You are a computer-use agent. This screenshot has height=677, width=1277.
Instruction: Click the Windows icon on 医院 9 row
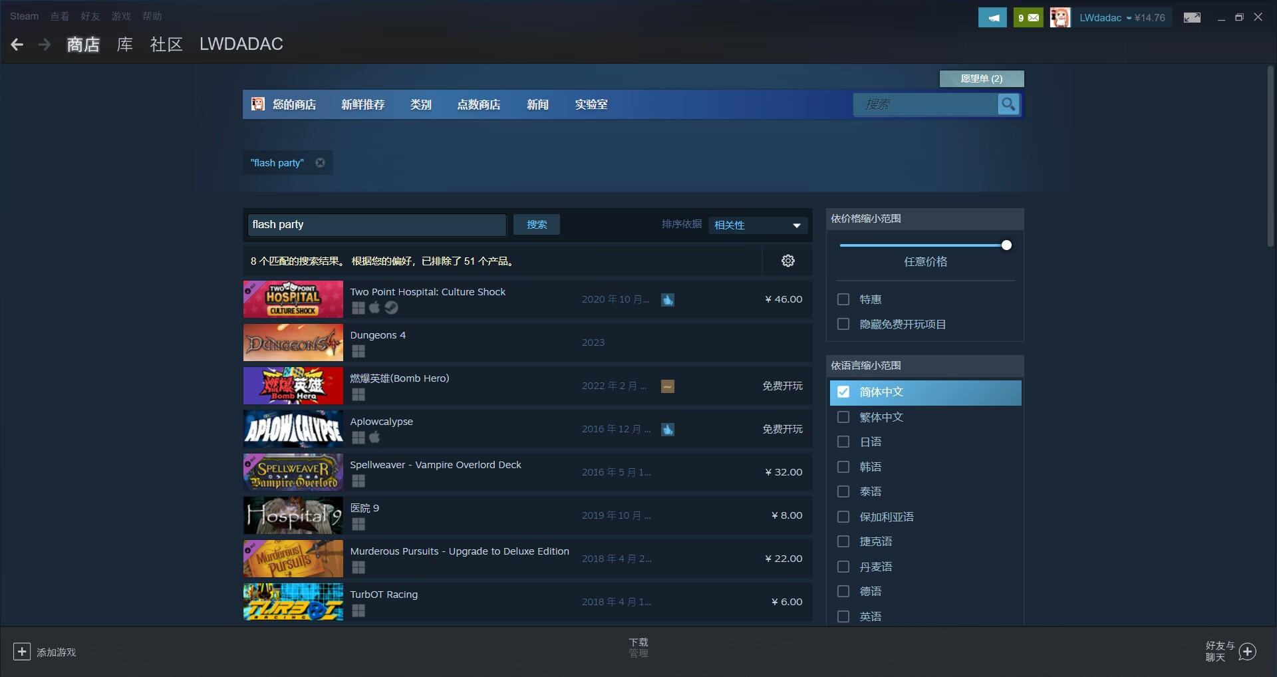(x=358, y=524)
